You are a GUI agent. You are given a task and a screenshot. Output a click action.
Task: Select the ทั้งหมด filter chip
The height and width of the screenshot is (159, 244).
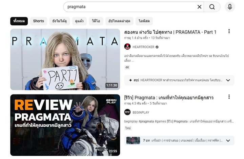[19, 21]
